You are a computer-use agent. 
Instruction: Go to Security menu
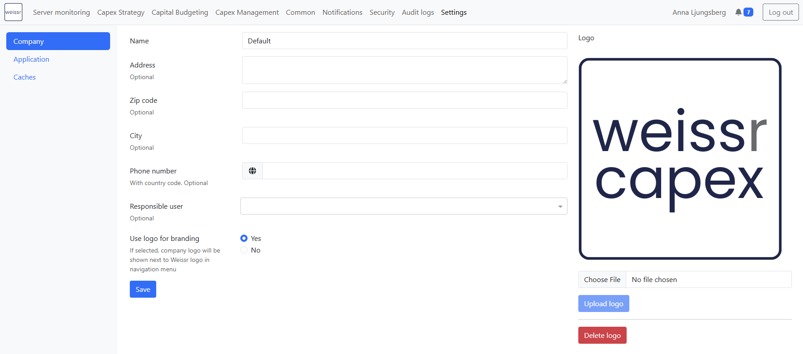[x=382, y=12]
